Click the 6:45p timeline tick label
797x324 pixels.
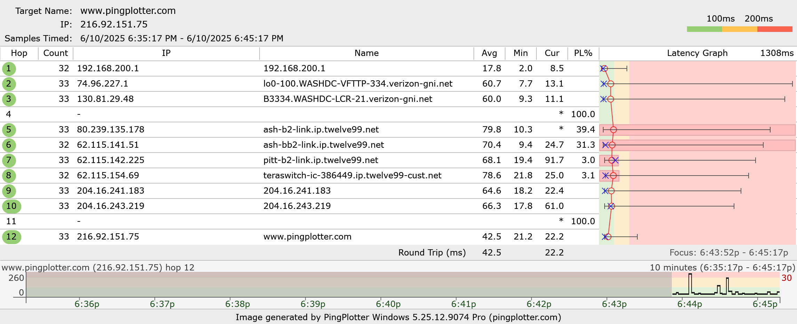point(765,304)
